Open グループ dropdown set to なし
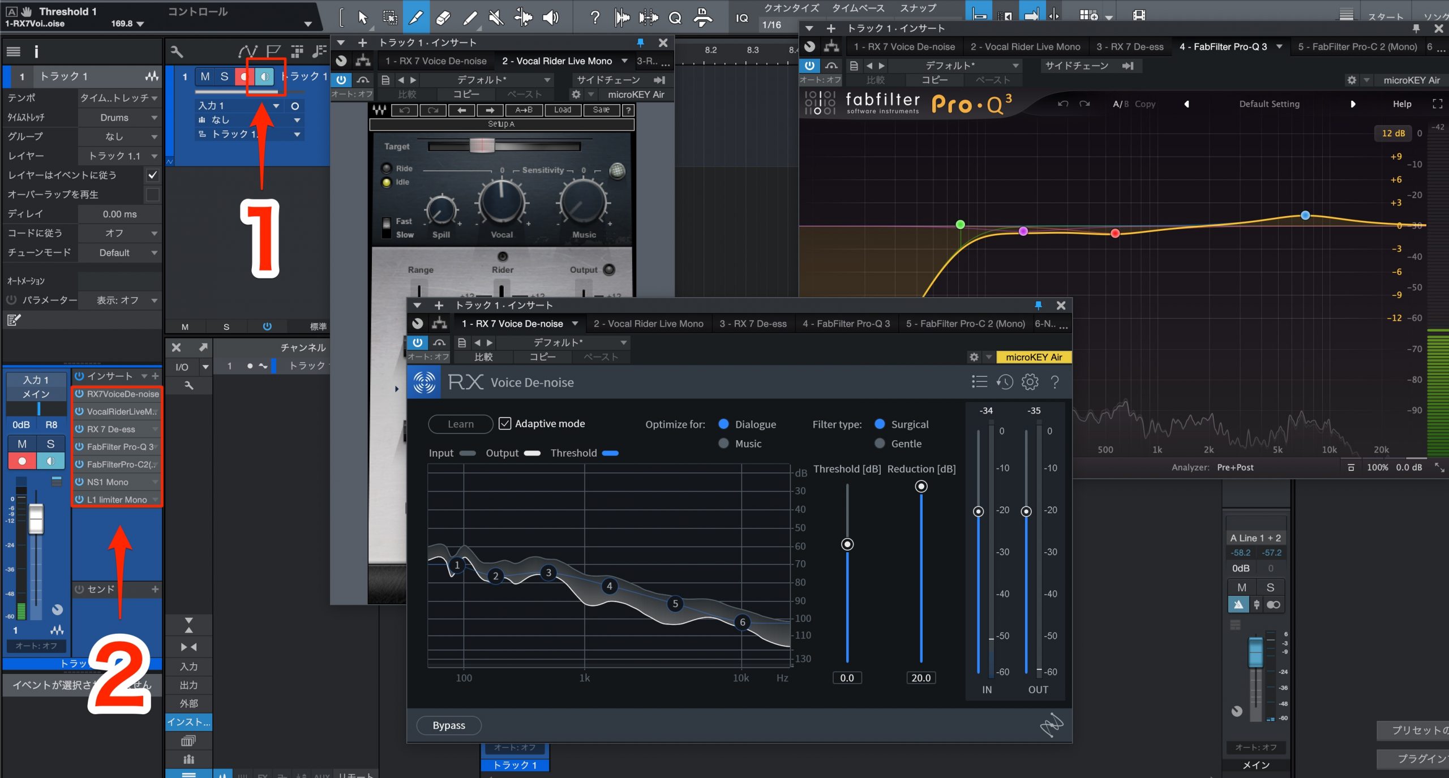The width and height of the screenshot is (1449, 778). (x=119, y=136)
